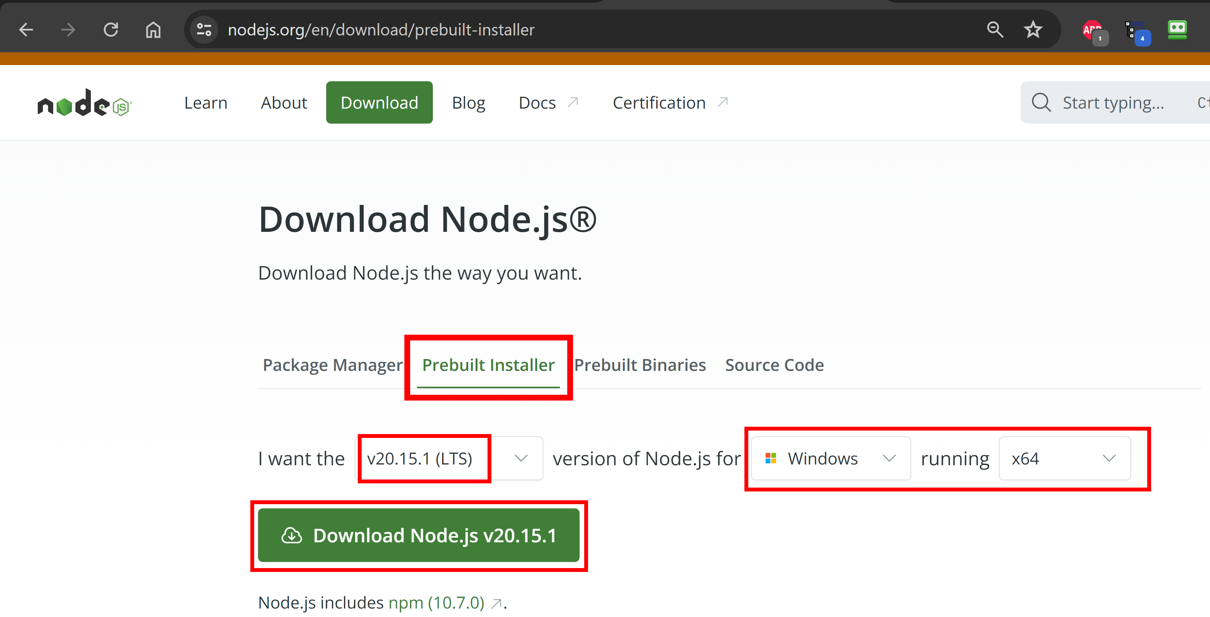
Task: Reload the current page
Action: tap(111, 30)
